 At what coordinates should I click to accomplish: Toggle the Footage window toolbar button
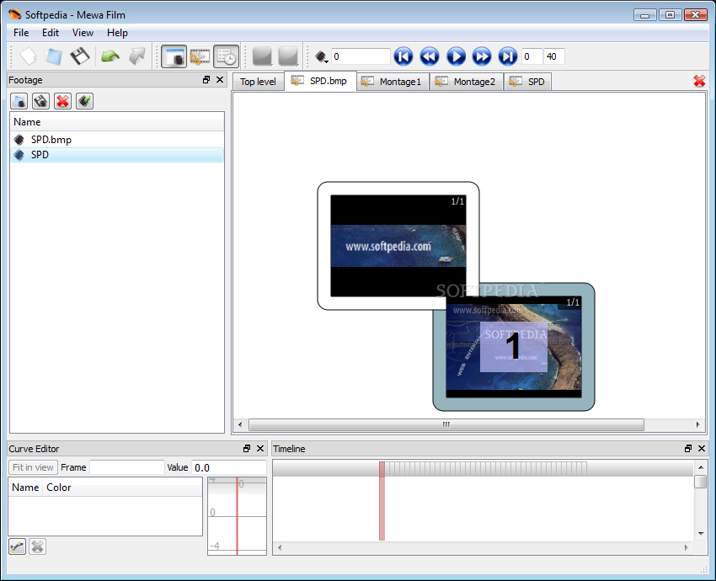coord(174,56)
